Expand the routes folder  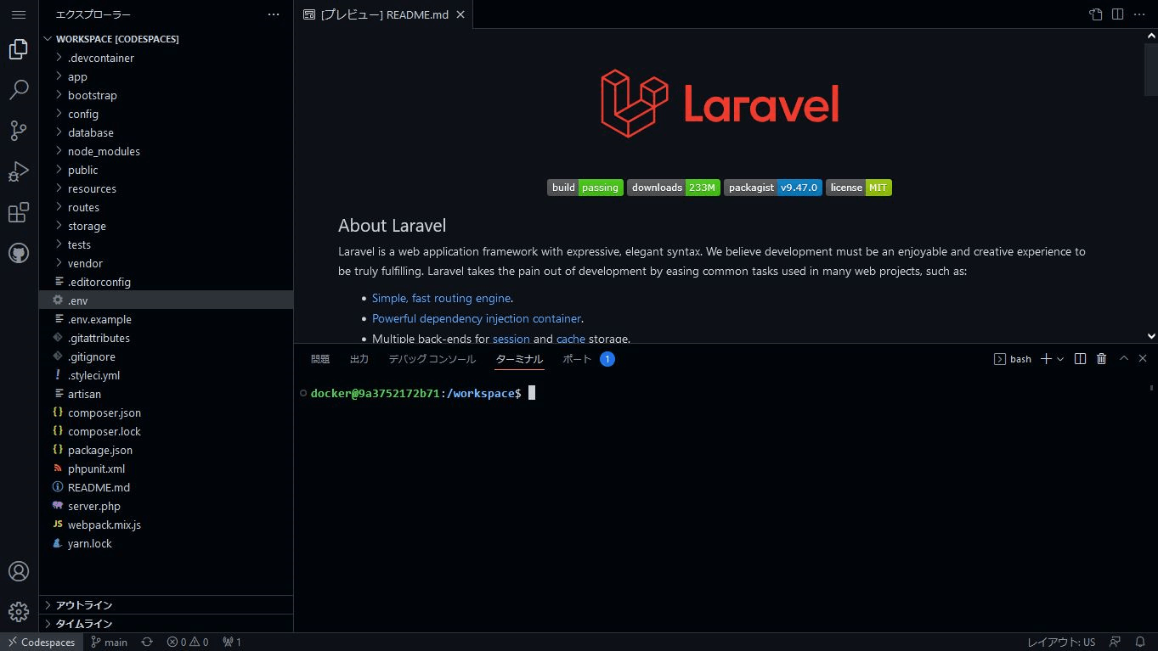click(166, 207)
